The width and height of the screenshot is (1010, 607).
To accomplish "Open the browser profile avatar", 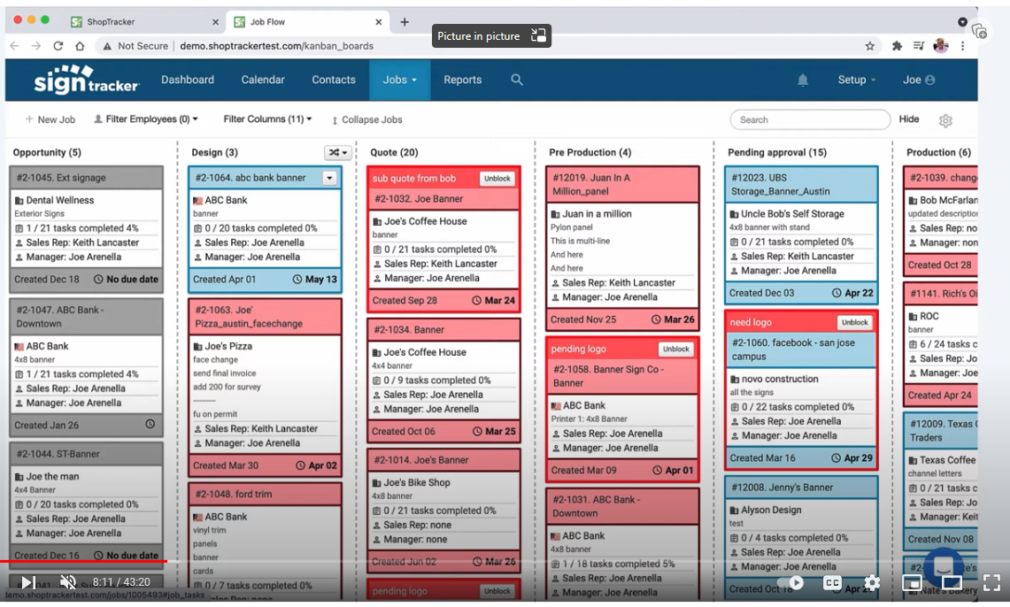I will click(x=940, y=46).
